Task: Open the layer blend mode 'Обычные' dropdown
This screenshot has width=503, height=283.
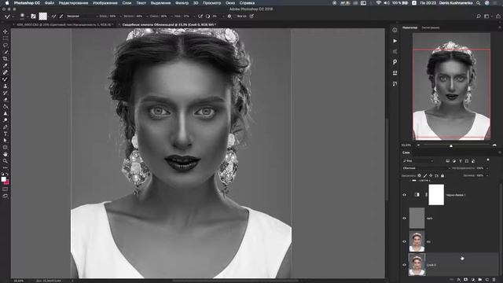Action: [426, 168]
